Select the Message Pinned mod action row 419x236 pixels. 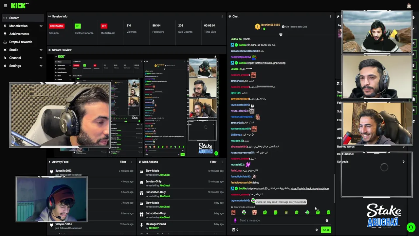point(182,226)
